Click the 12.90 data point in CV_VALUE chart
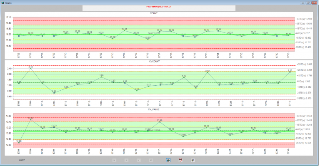Screen dimensions: 320x166 click(183, 136)
